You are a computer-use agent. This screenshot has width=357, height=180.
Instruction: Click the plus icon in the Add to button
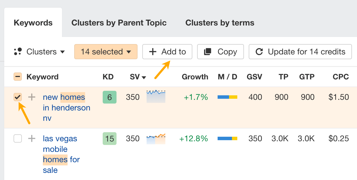click(x=152, y=52)
